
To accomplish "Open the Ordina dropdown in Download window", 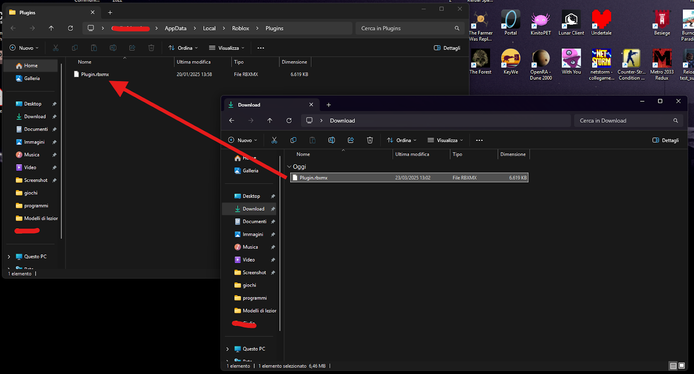I will pos(402,140).
